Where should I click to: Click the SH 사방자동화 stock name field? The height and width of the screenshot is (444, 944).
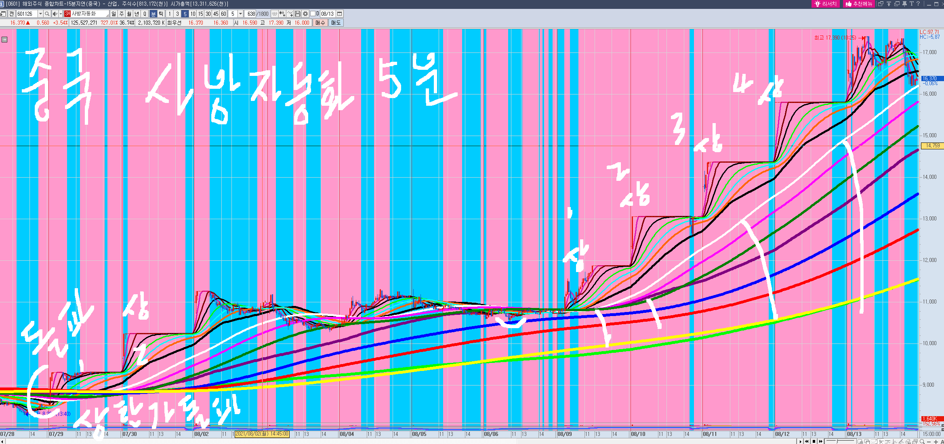click(x=86, y=14)
